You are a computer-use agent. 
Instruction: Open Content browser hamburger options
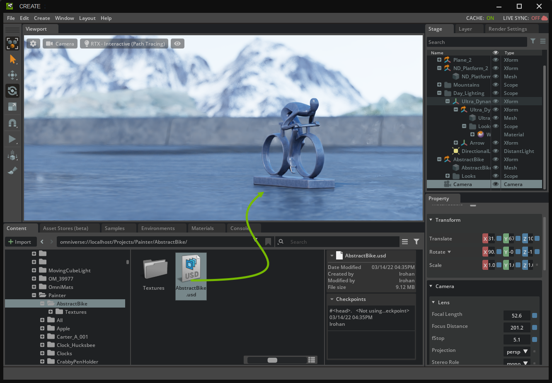(405, 242)
